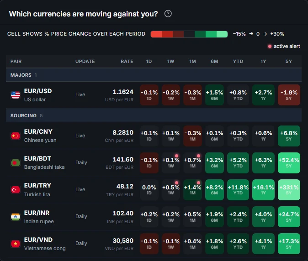Screen dimensions: 308x261
Task: Click the brightest green swatch in the legend
Action: [x=222, y=34]
